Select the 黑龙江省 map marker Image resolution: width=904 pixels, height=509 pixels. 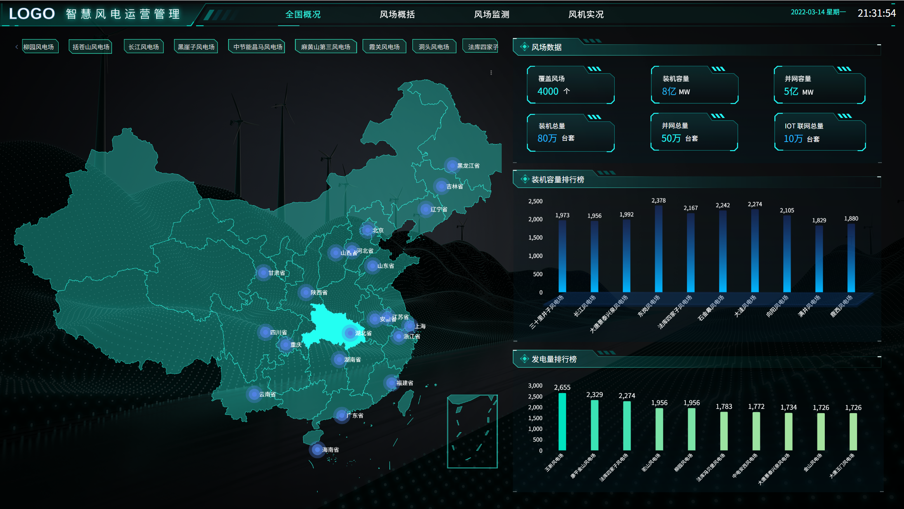452,166
